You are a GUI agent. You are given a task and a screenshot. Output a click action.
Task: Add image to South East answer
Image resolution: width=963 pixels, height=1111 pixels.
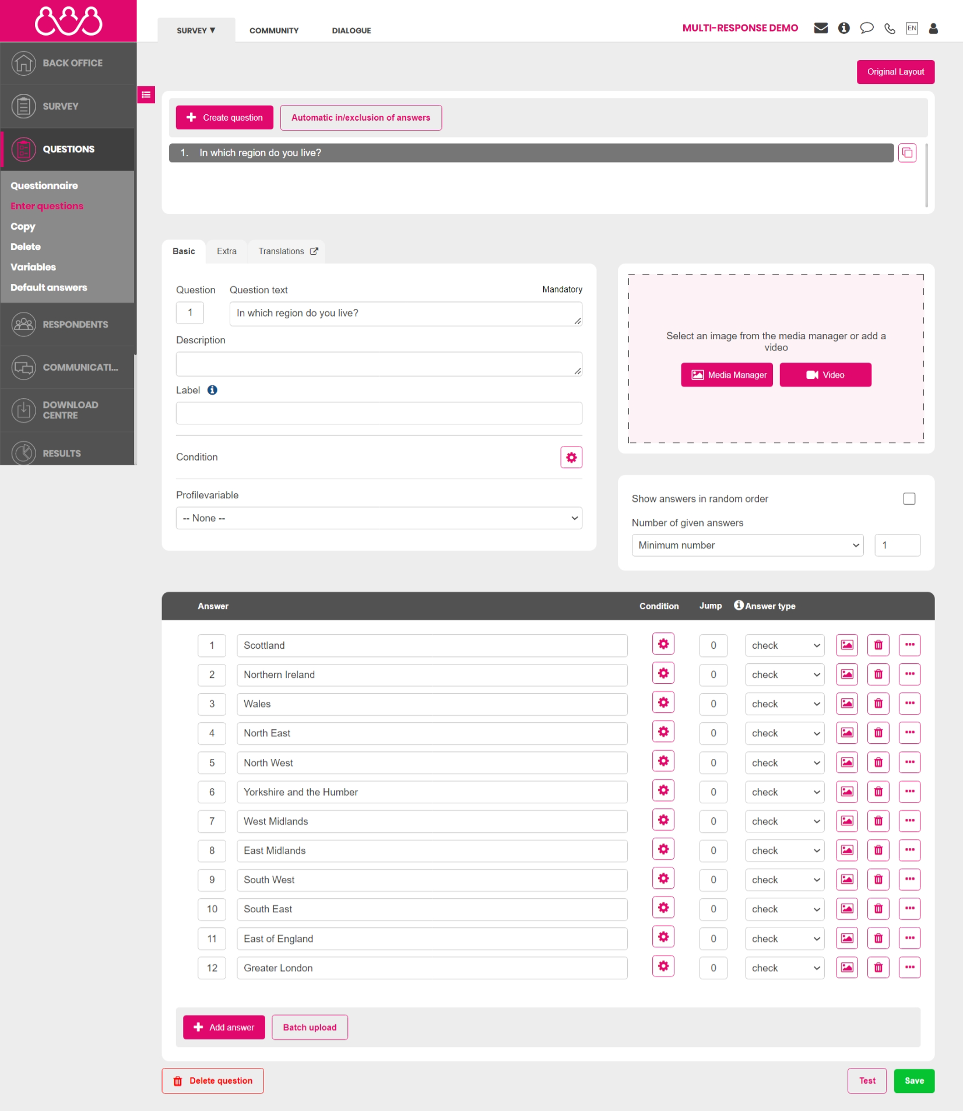[847, 909]
